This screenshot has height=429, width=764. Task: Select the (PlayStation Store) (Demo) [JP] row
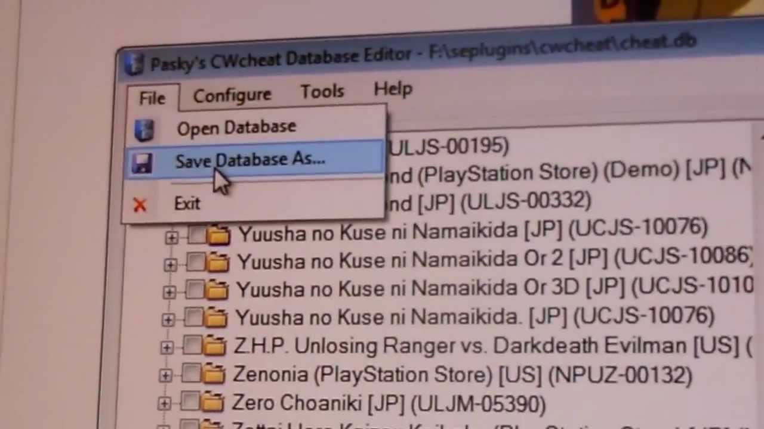(x=570, y=172)
